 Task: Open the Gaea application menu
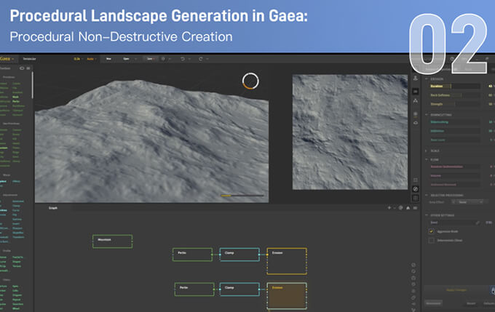pyautogui.click(x=7, y=59)
